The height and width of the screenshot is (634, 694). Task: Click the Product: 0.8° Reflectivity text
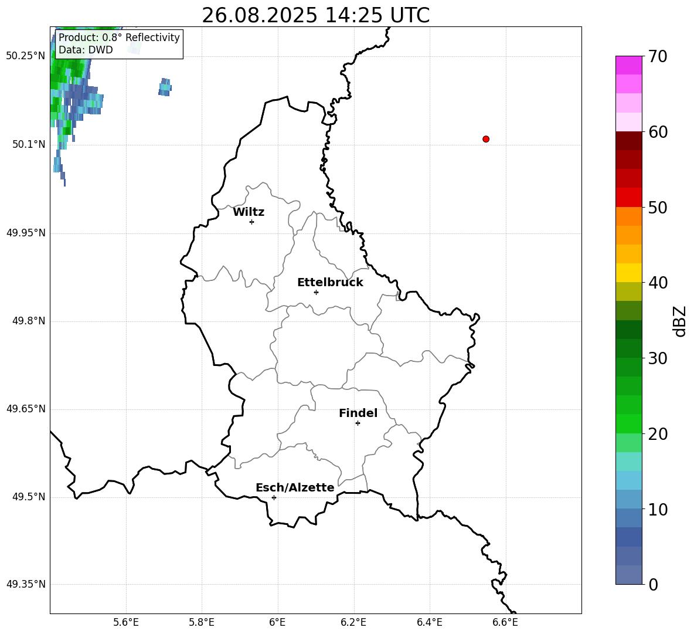pyautogui.click(x=119, y=37)
